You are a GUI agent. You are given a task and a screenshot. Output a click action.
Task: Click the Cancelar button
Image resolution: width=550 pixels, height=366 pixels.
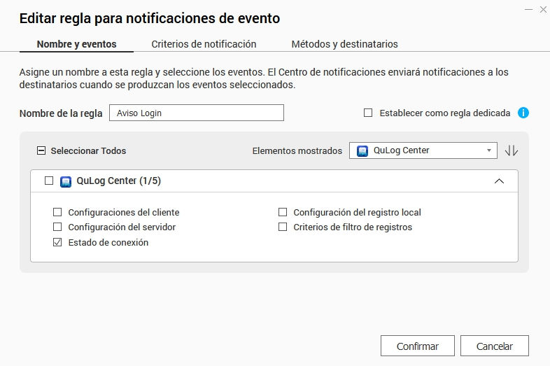(x=495, y=346)
